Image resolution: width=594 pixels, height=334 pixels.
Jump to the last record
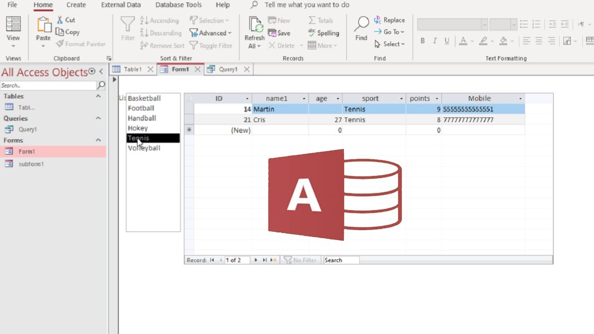265,260
